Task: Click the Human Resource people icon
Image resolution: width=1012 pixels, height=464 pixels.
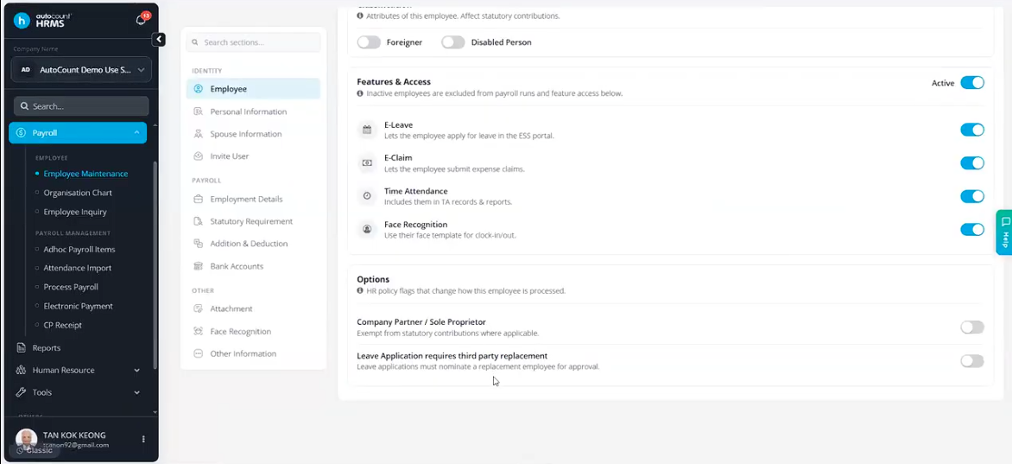Action: (21, 371)
